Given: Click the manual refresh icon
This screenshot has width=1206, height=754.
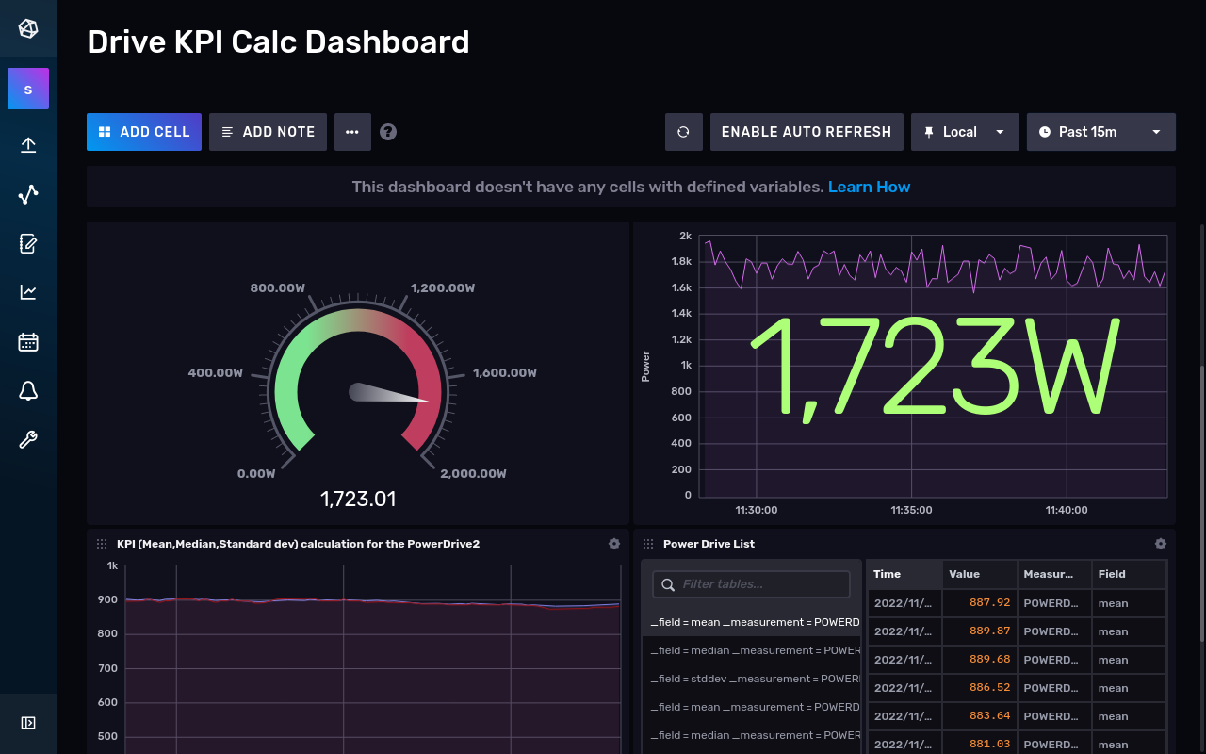Looking at the screenshot, I should tap(683, 131).
